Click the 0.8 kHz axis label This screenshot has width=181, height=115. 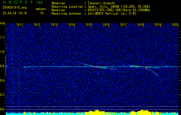click(2, 80)
